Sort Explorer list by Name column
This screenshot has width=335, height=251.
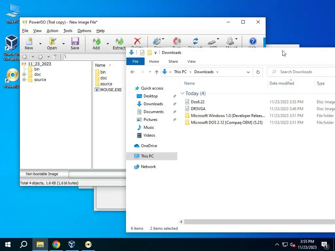189,83
